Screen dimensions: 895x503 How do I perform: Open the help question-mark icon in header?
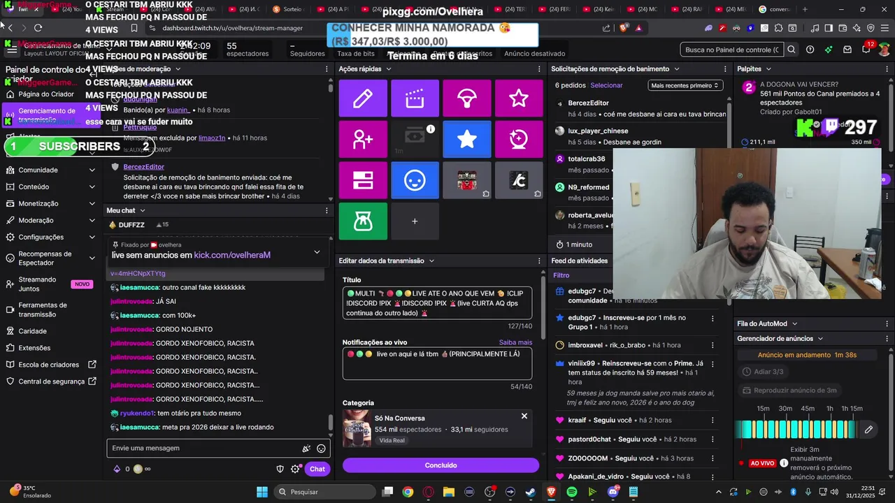tap(810, 50)
